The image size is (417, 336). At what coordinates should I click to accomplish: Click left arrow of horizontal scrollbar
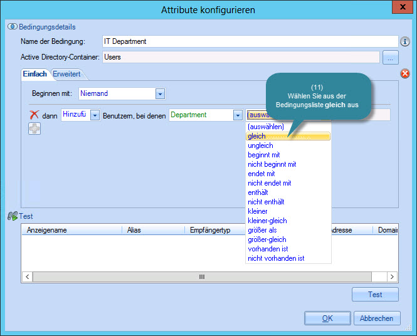tap(28, 276)
